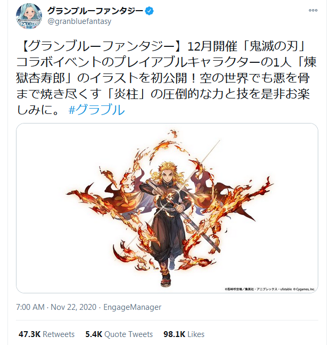The image size is (330, 345).
Task: Click the EngageManager source link
Action: click(132, 307)
